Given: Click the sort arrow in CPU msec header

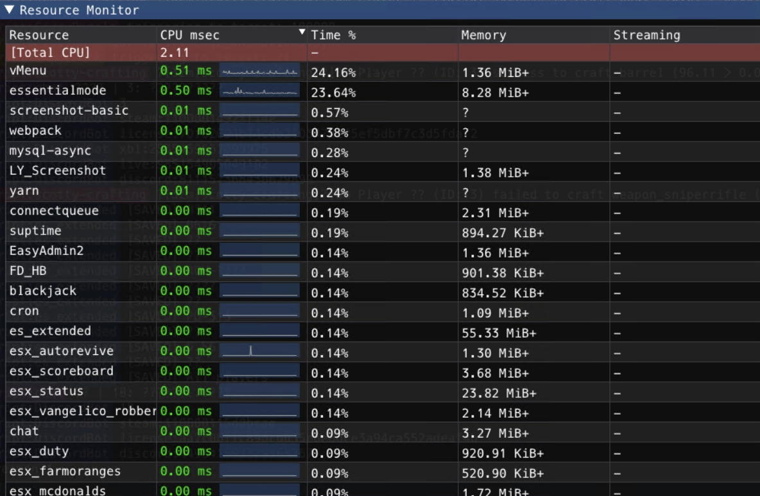Looking at the screenshot, I should [x=302, y=32].
